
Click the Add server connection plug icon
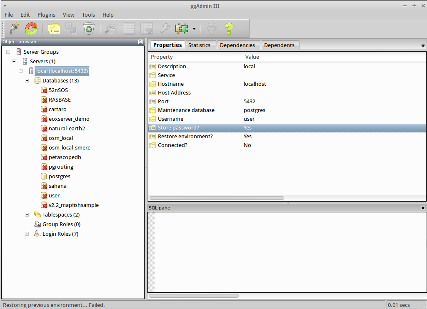(x=14, y=28)
